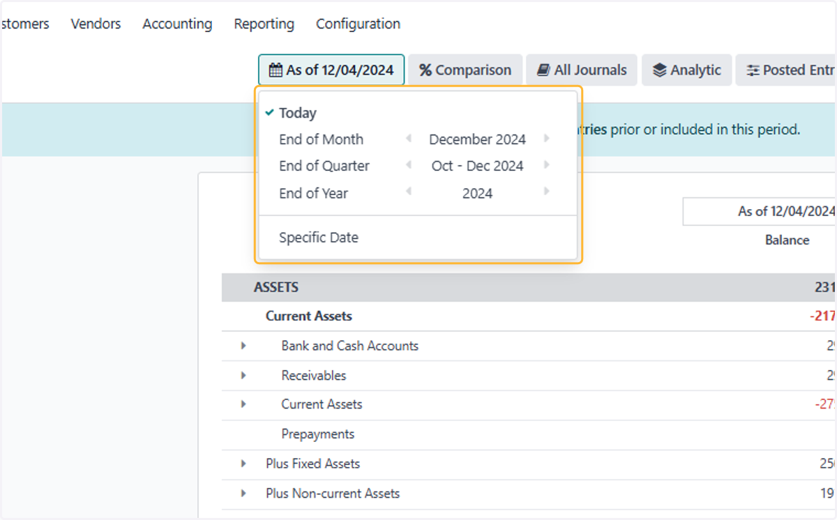Go to next month after December 2024
This screenshot has height=520, width=837.
[x=547, y=139]
